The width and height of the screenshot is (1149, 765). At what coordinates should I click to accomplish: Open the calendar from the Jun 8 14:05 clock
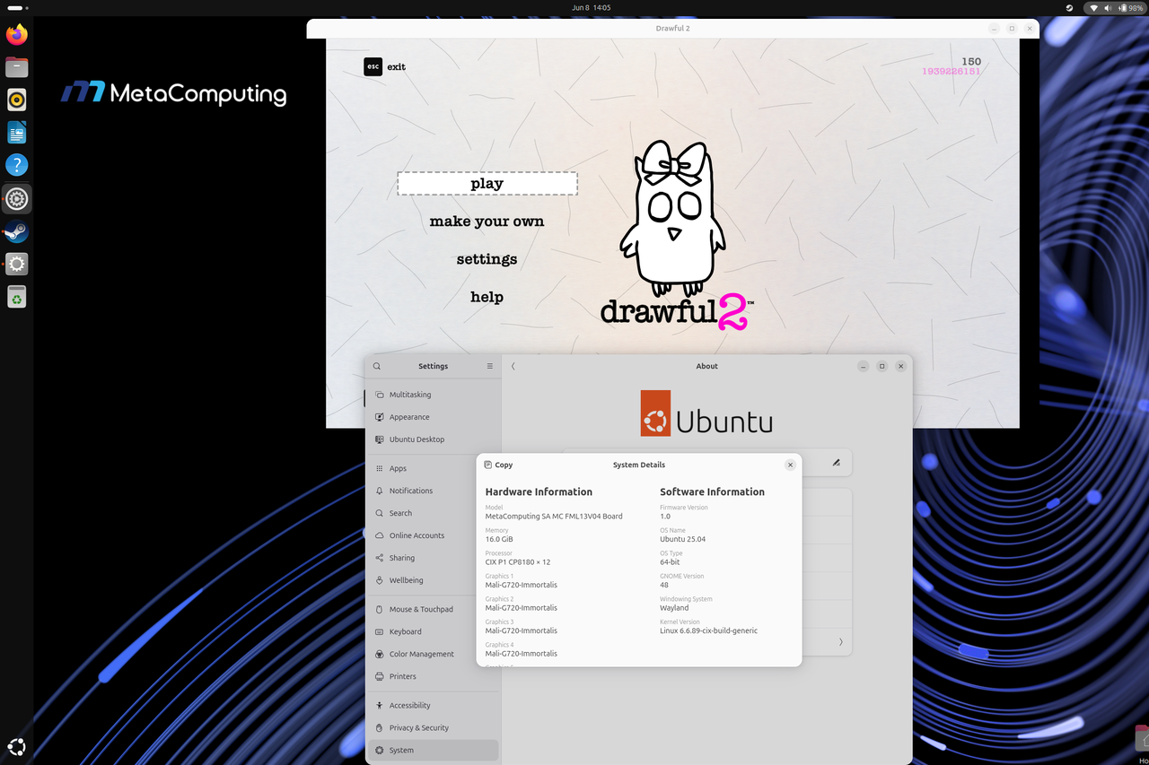pyautogui.click(x=591, y=8)
